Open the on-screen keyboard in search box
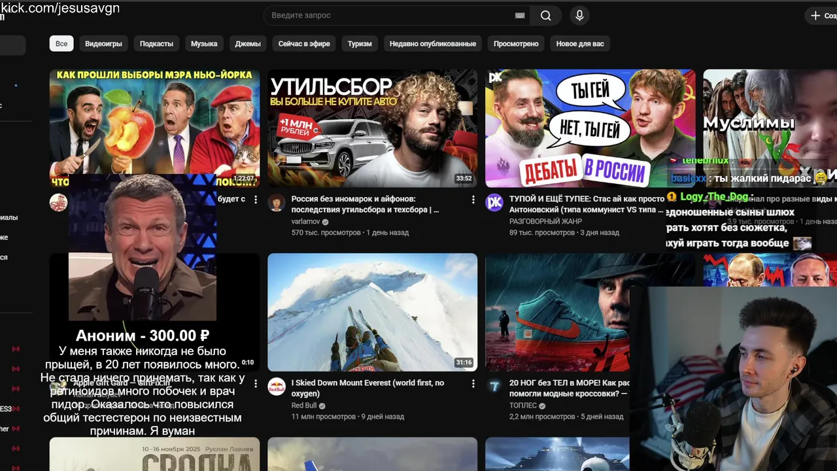837x471 pixels. click(520, 16)
